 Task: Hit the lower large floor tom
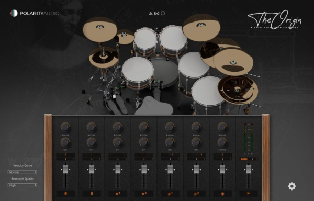(207, 91)
